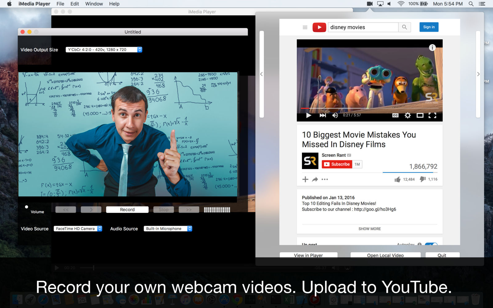
Task: Click the Record button
Action: pos(127,209)
